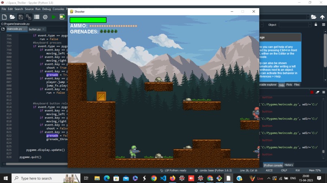
Task: Open the file switcher list icon
Action: pyautogui.click(x=37, y=17)
